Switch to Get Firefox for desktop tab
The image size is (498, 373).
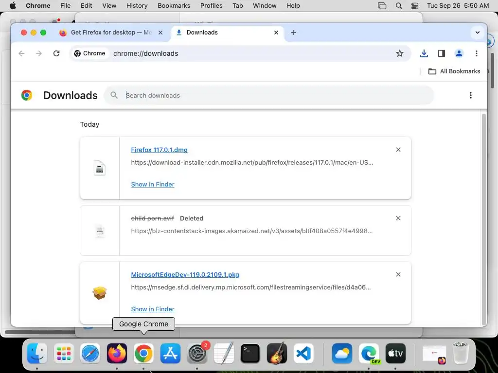click(x=111, y=33)
